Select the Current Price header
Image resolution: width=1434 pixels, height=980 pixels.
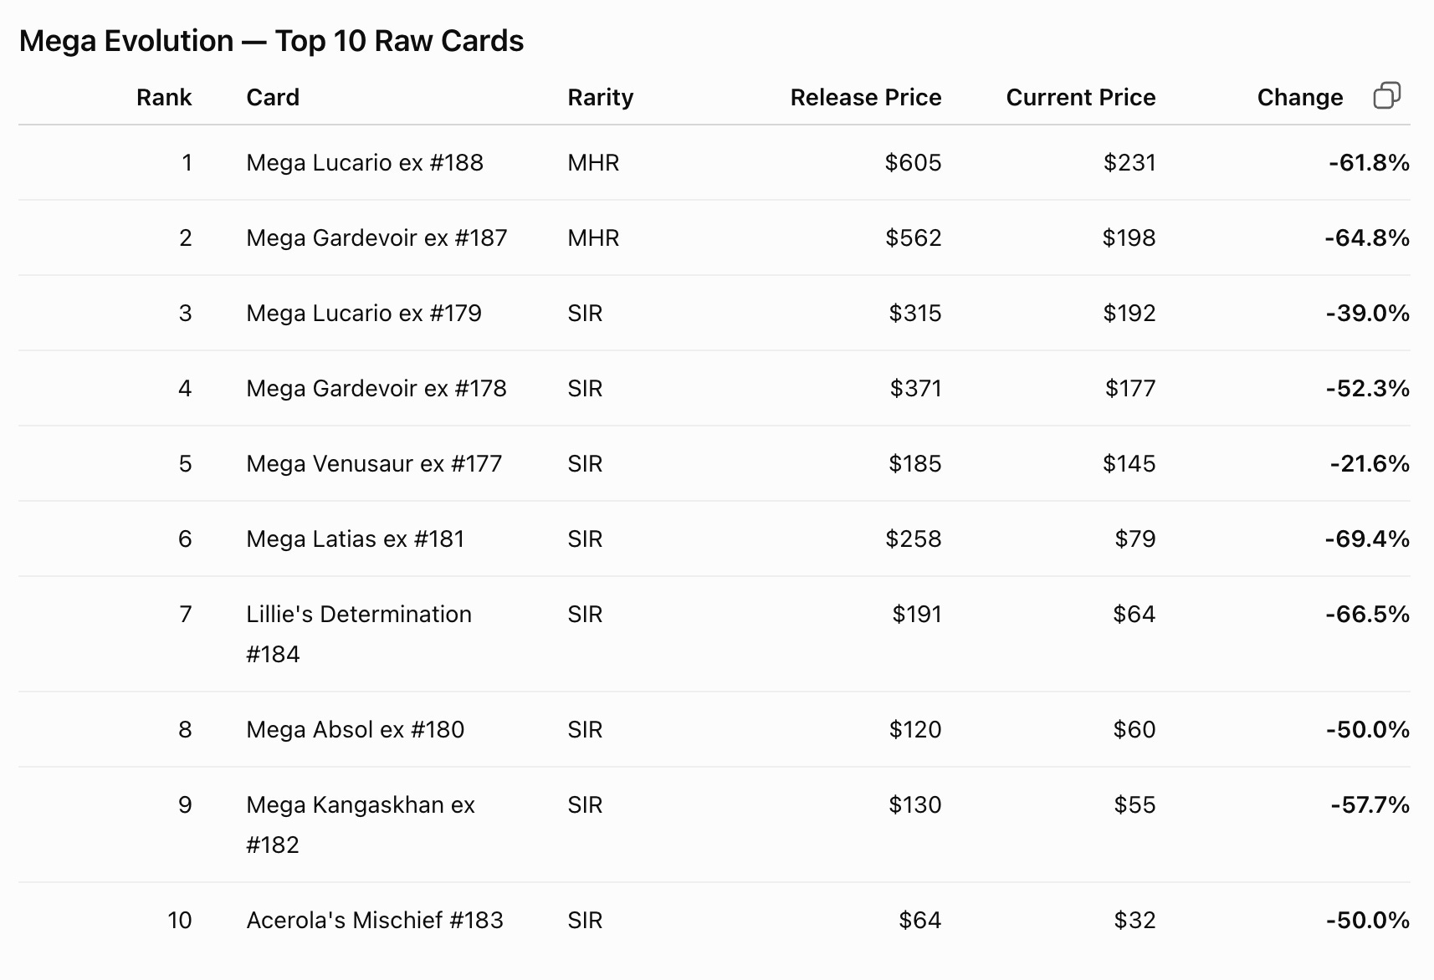tap(1081, 98)
